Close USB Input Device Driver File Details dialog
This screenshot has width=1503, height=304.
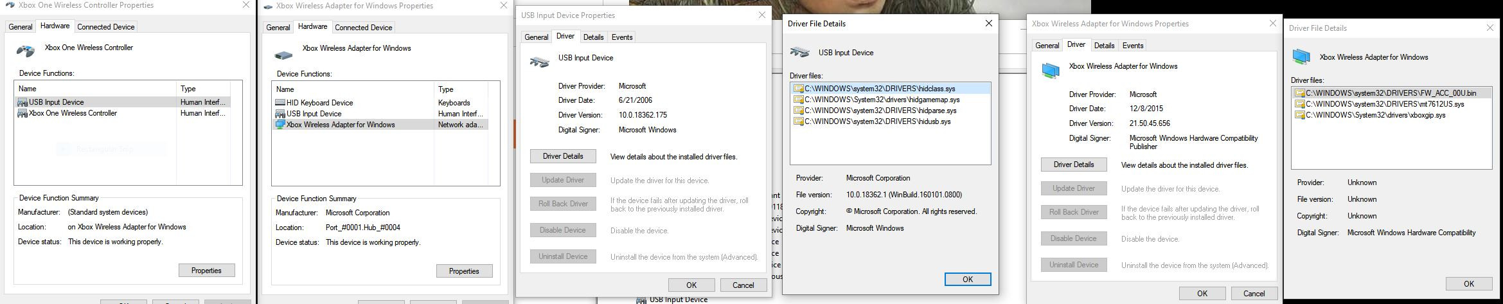coord(988,23)
